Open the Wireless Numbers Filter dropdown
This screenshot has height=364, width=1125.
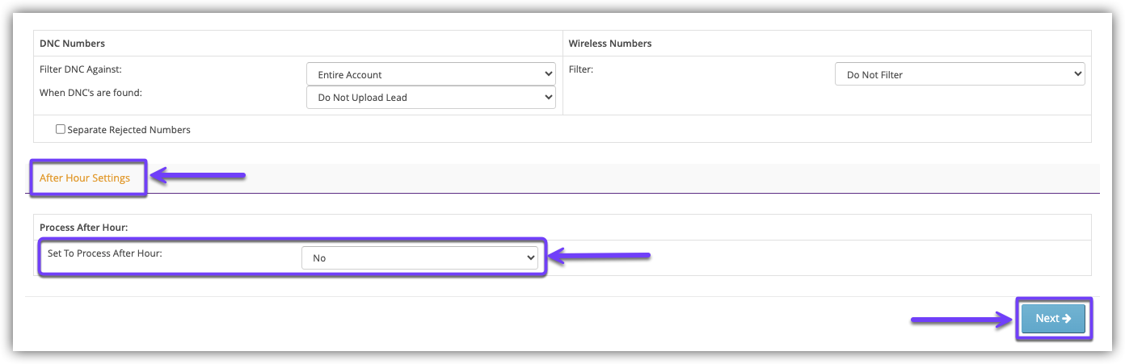coord(959,74)
